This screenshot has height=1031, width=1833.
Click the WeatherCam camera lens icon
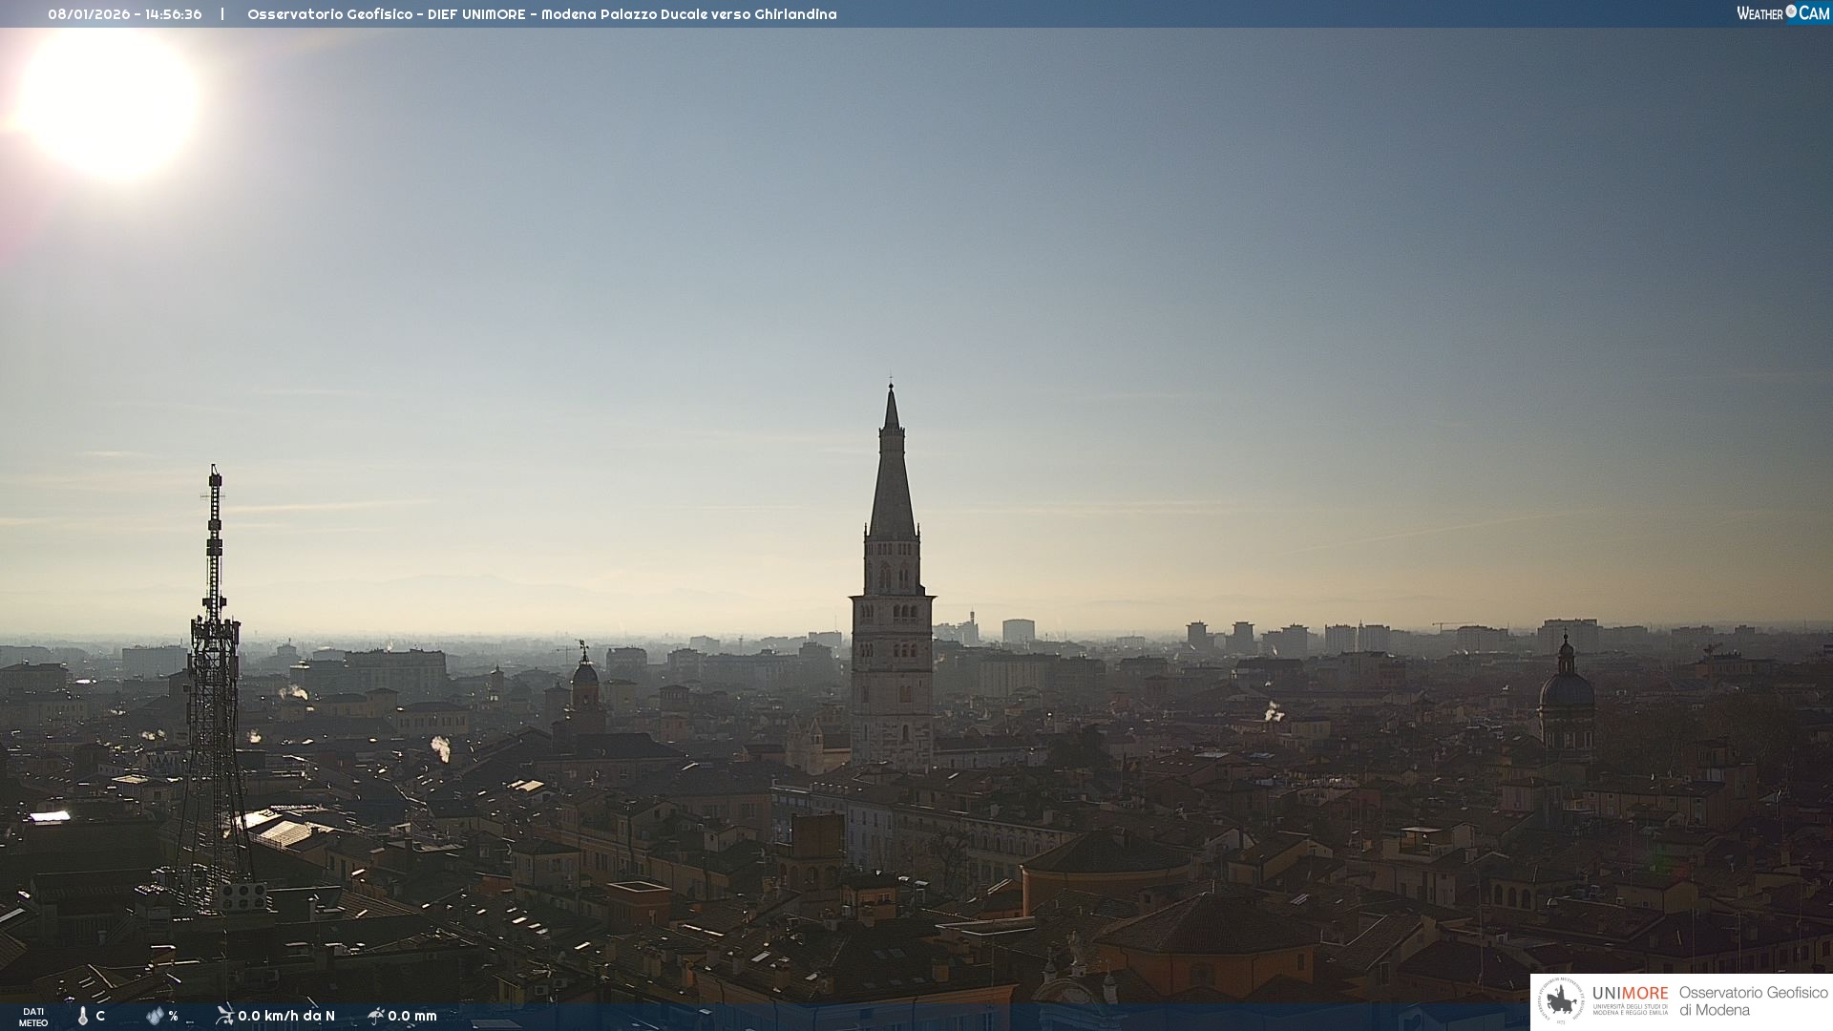[x=1791, y=11]
